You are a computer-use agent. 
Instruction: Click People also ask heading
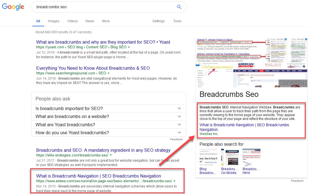(x=53, y=99)
